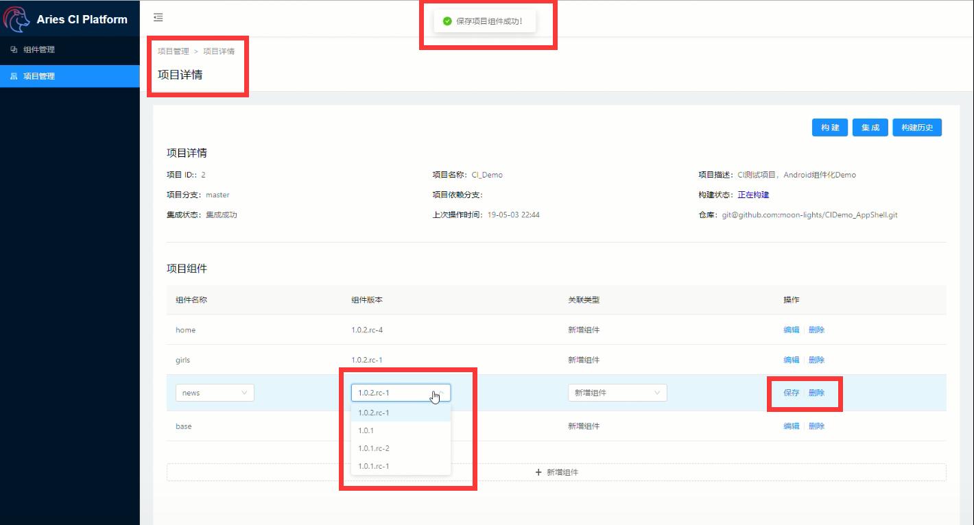
Task: Click the 组件管理 sidebar icon
Action: click(14, 49)
